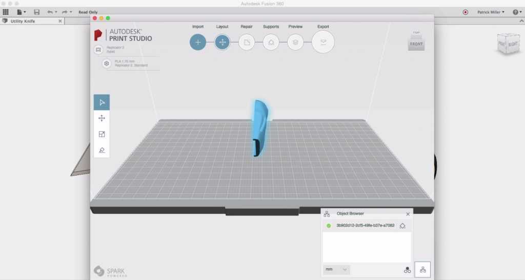Click the Export step button
This screenshot has height=280, width=525.
click(323, 42)
